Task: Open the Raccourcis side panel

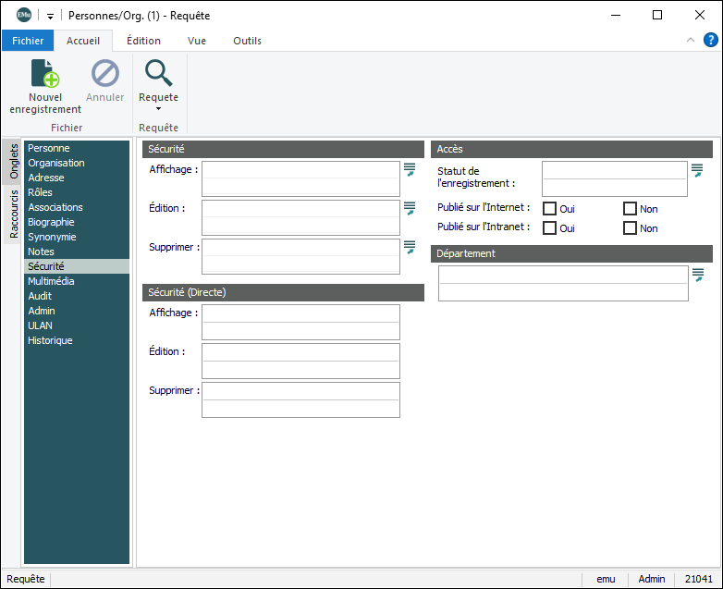Action: 14,215
